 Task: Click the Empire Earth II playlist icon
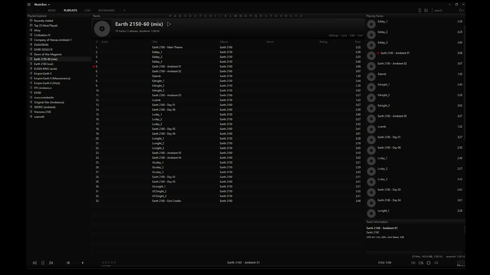click(31, 73)
